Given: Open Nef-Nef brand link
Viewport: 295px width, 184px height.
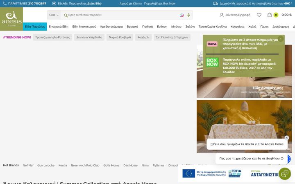Looking at the screenshot, I should [x=28, y=166].
